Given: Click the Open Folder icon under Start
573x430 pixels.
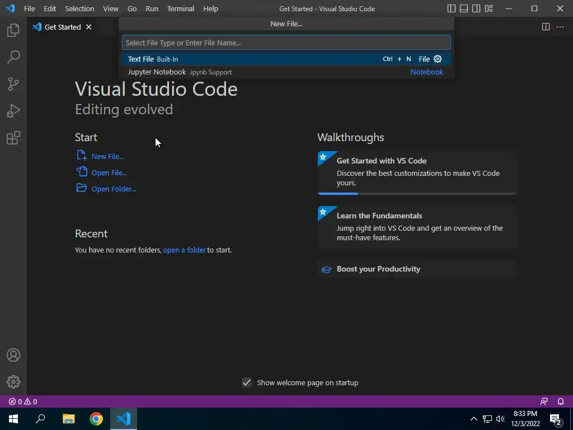Looking at the screenshot, I should [x=82, y=188].
